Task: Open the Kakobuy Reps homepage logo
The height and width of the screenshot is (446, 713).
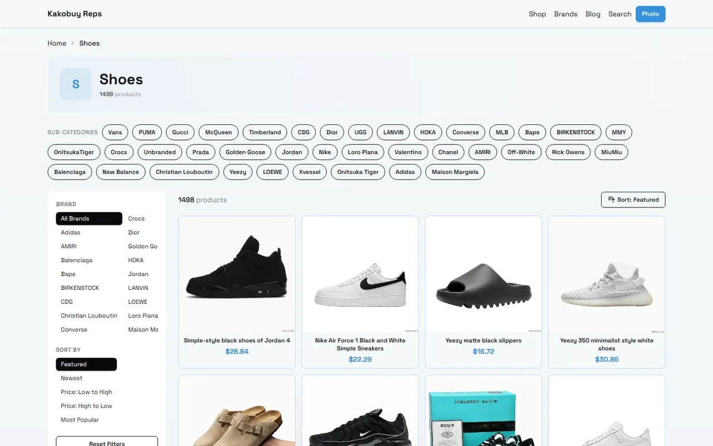Action: point(75,14)
